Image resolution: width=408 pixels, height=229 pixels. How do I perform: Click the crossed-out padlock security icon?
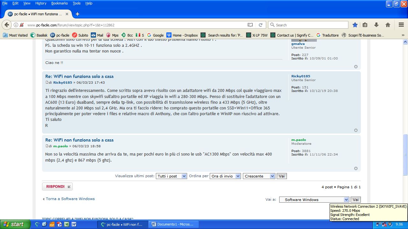[22, 25]
